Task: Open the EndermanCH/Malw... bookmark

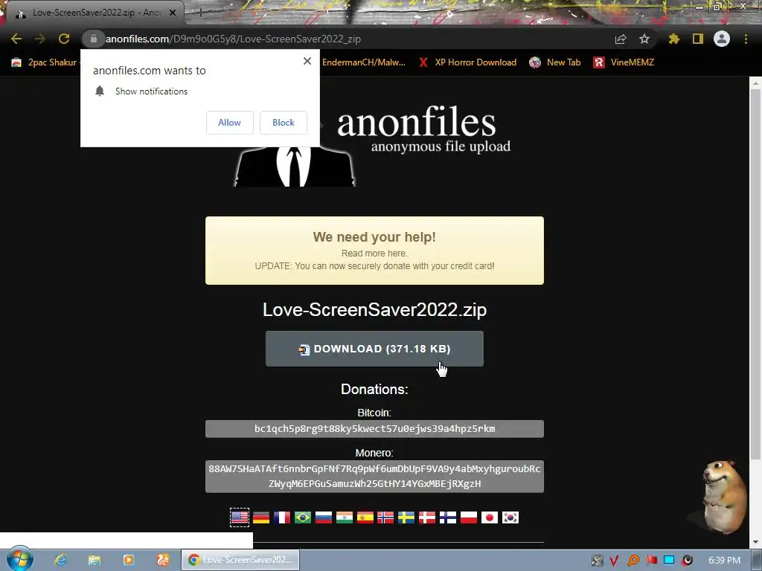Action: 363,62
